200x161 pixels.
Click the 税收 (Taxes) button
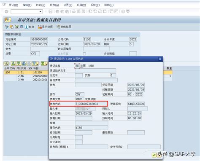click(30, 27)
